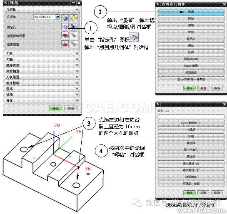Click the 指定底面 flashlight display icon

(74, 44)
